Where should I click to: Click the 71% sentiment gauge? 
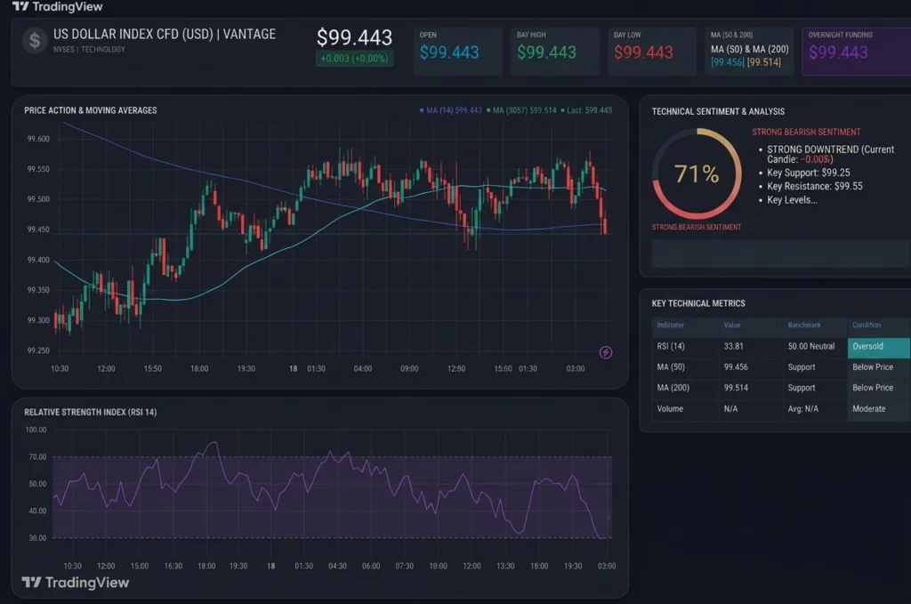coord(697,173)
